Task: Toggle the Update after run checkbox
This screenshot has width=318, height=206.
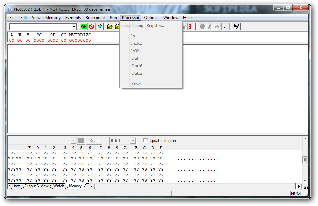Action: point(145,140)
